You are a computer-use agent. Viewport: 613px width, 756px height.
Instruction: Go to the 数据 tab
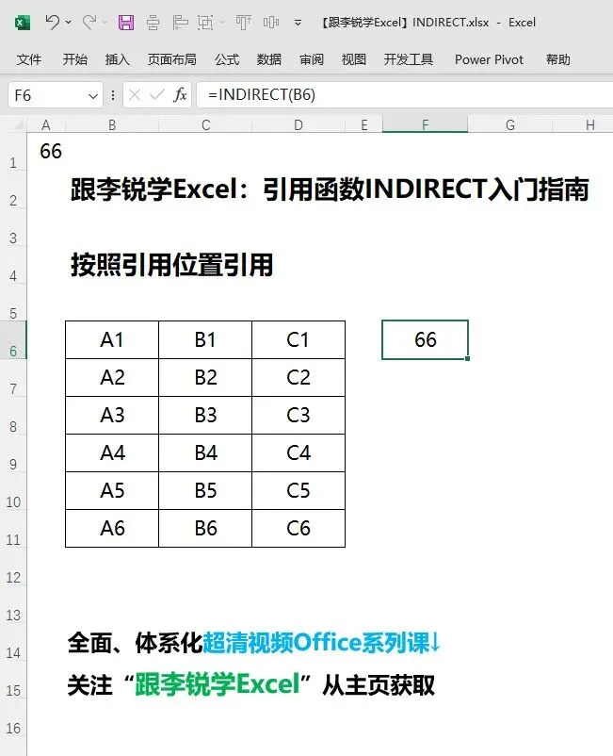click(269, 59)
